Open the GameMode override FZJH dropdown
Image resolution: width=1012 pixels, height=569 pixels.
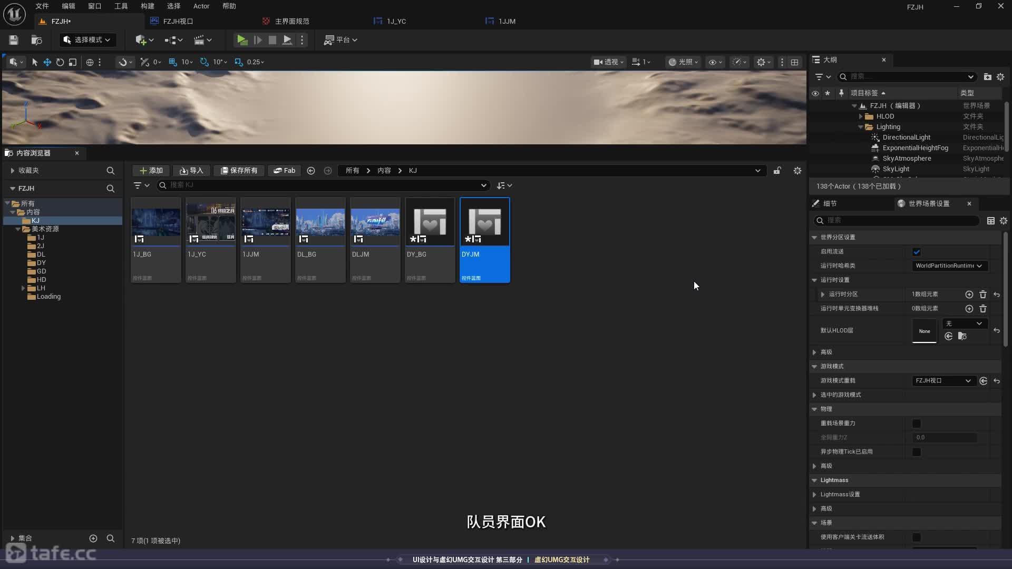pos(942,381)
